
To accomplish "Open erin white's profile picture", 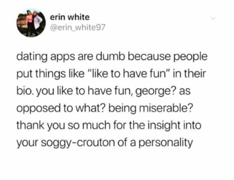I will click(x=31, y=23).
